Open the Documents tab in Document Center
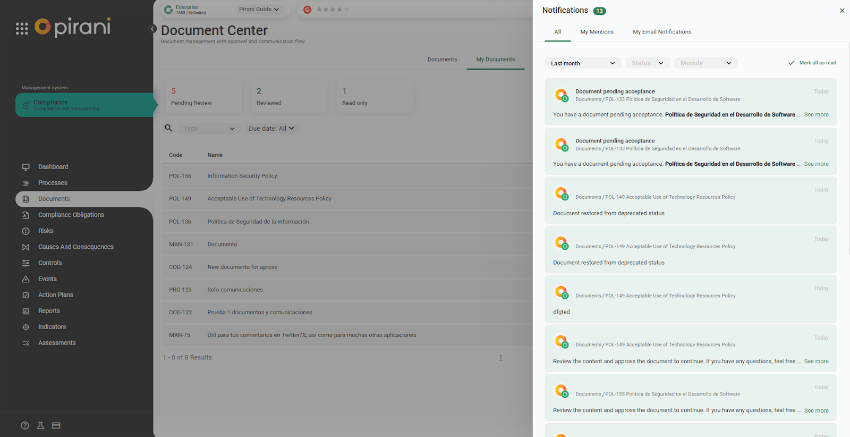 [442, 60]
